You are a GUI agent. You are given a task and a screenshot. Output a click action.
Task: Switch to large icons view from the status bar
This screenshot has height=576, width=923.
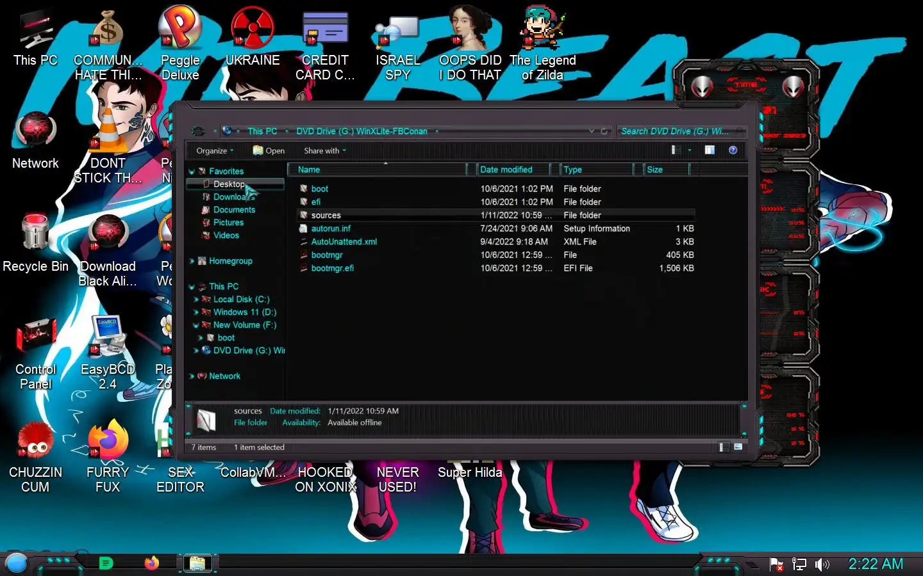(738, 447)
